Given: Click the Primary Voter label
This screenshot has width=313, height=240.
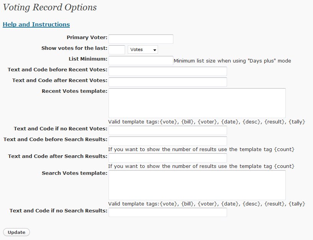Looking at the screenshot, I should [87, 37].
